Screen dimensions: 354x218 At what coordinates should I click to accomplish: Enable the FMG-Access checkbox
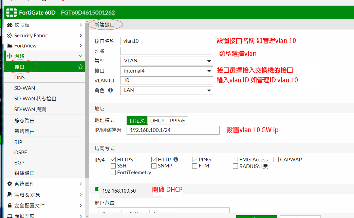[x=235, y=160]
